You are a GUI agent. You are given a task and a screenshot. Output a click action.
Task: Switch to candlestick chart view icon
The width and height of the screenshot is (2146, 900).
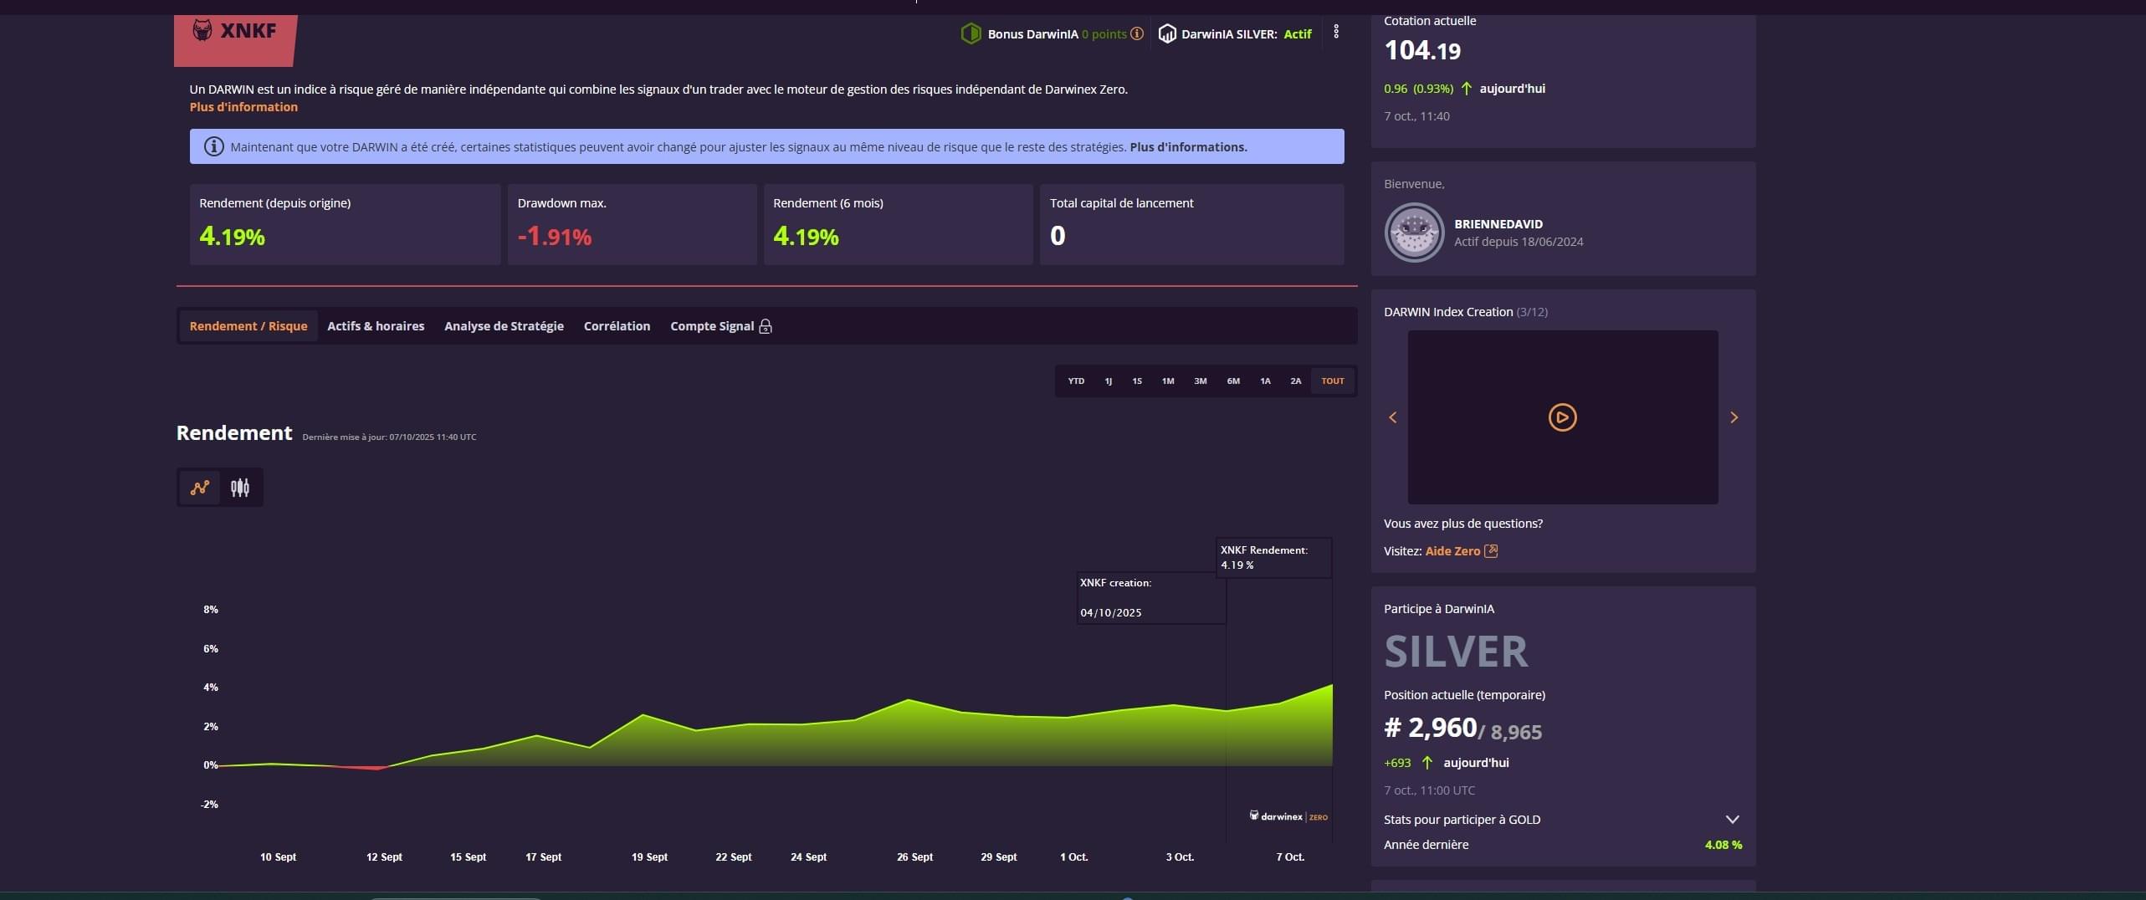pyautogui.click(x=240, y=488)
